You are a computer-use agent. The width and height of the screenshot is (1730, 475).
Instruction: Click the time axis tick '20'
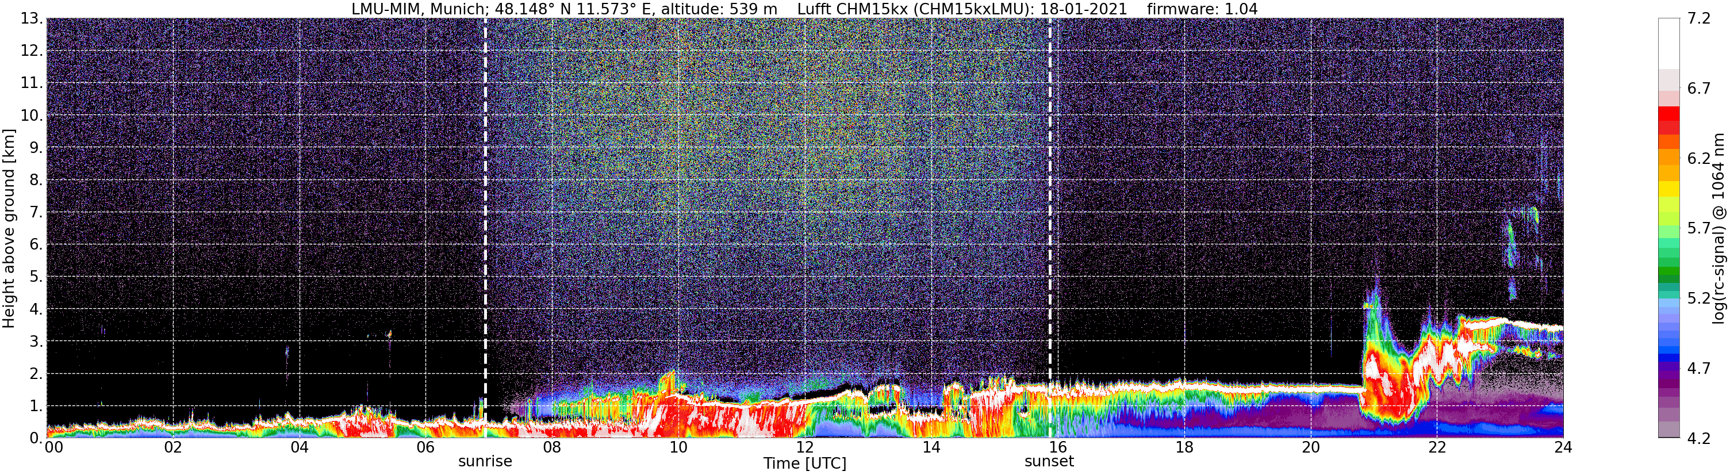pos(1310,447)
